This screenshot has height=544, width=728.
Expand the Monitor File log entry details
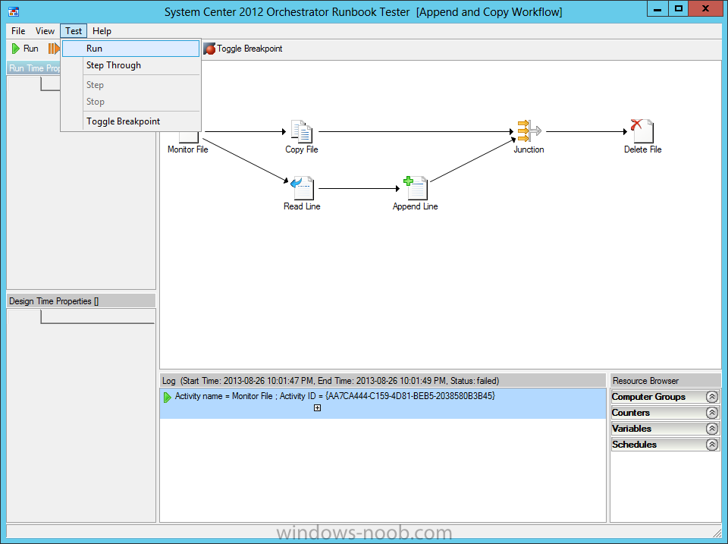click(x=317, y=408)
